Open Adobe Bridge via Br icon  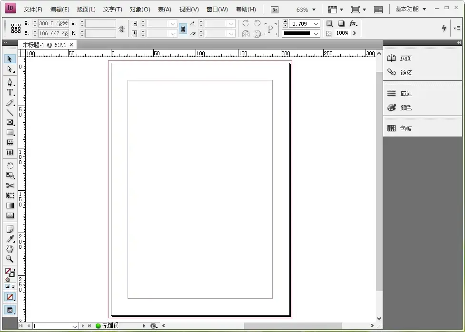coord(275,10)
